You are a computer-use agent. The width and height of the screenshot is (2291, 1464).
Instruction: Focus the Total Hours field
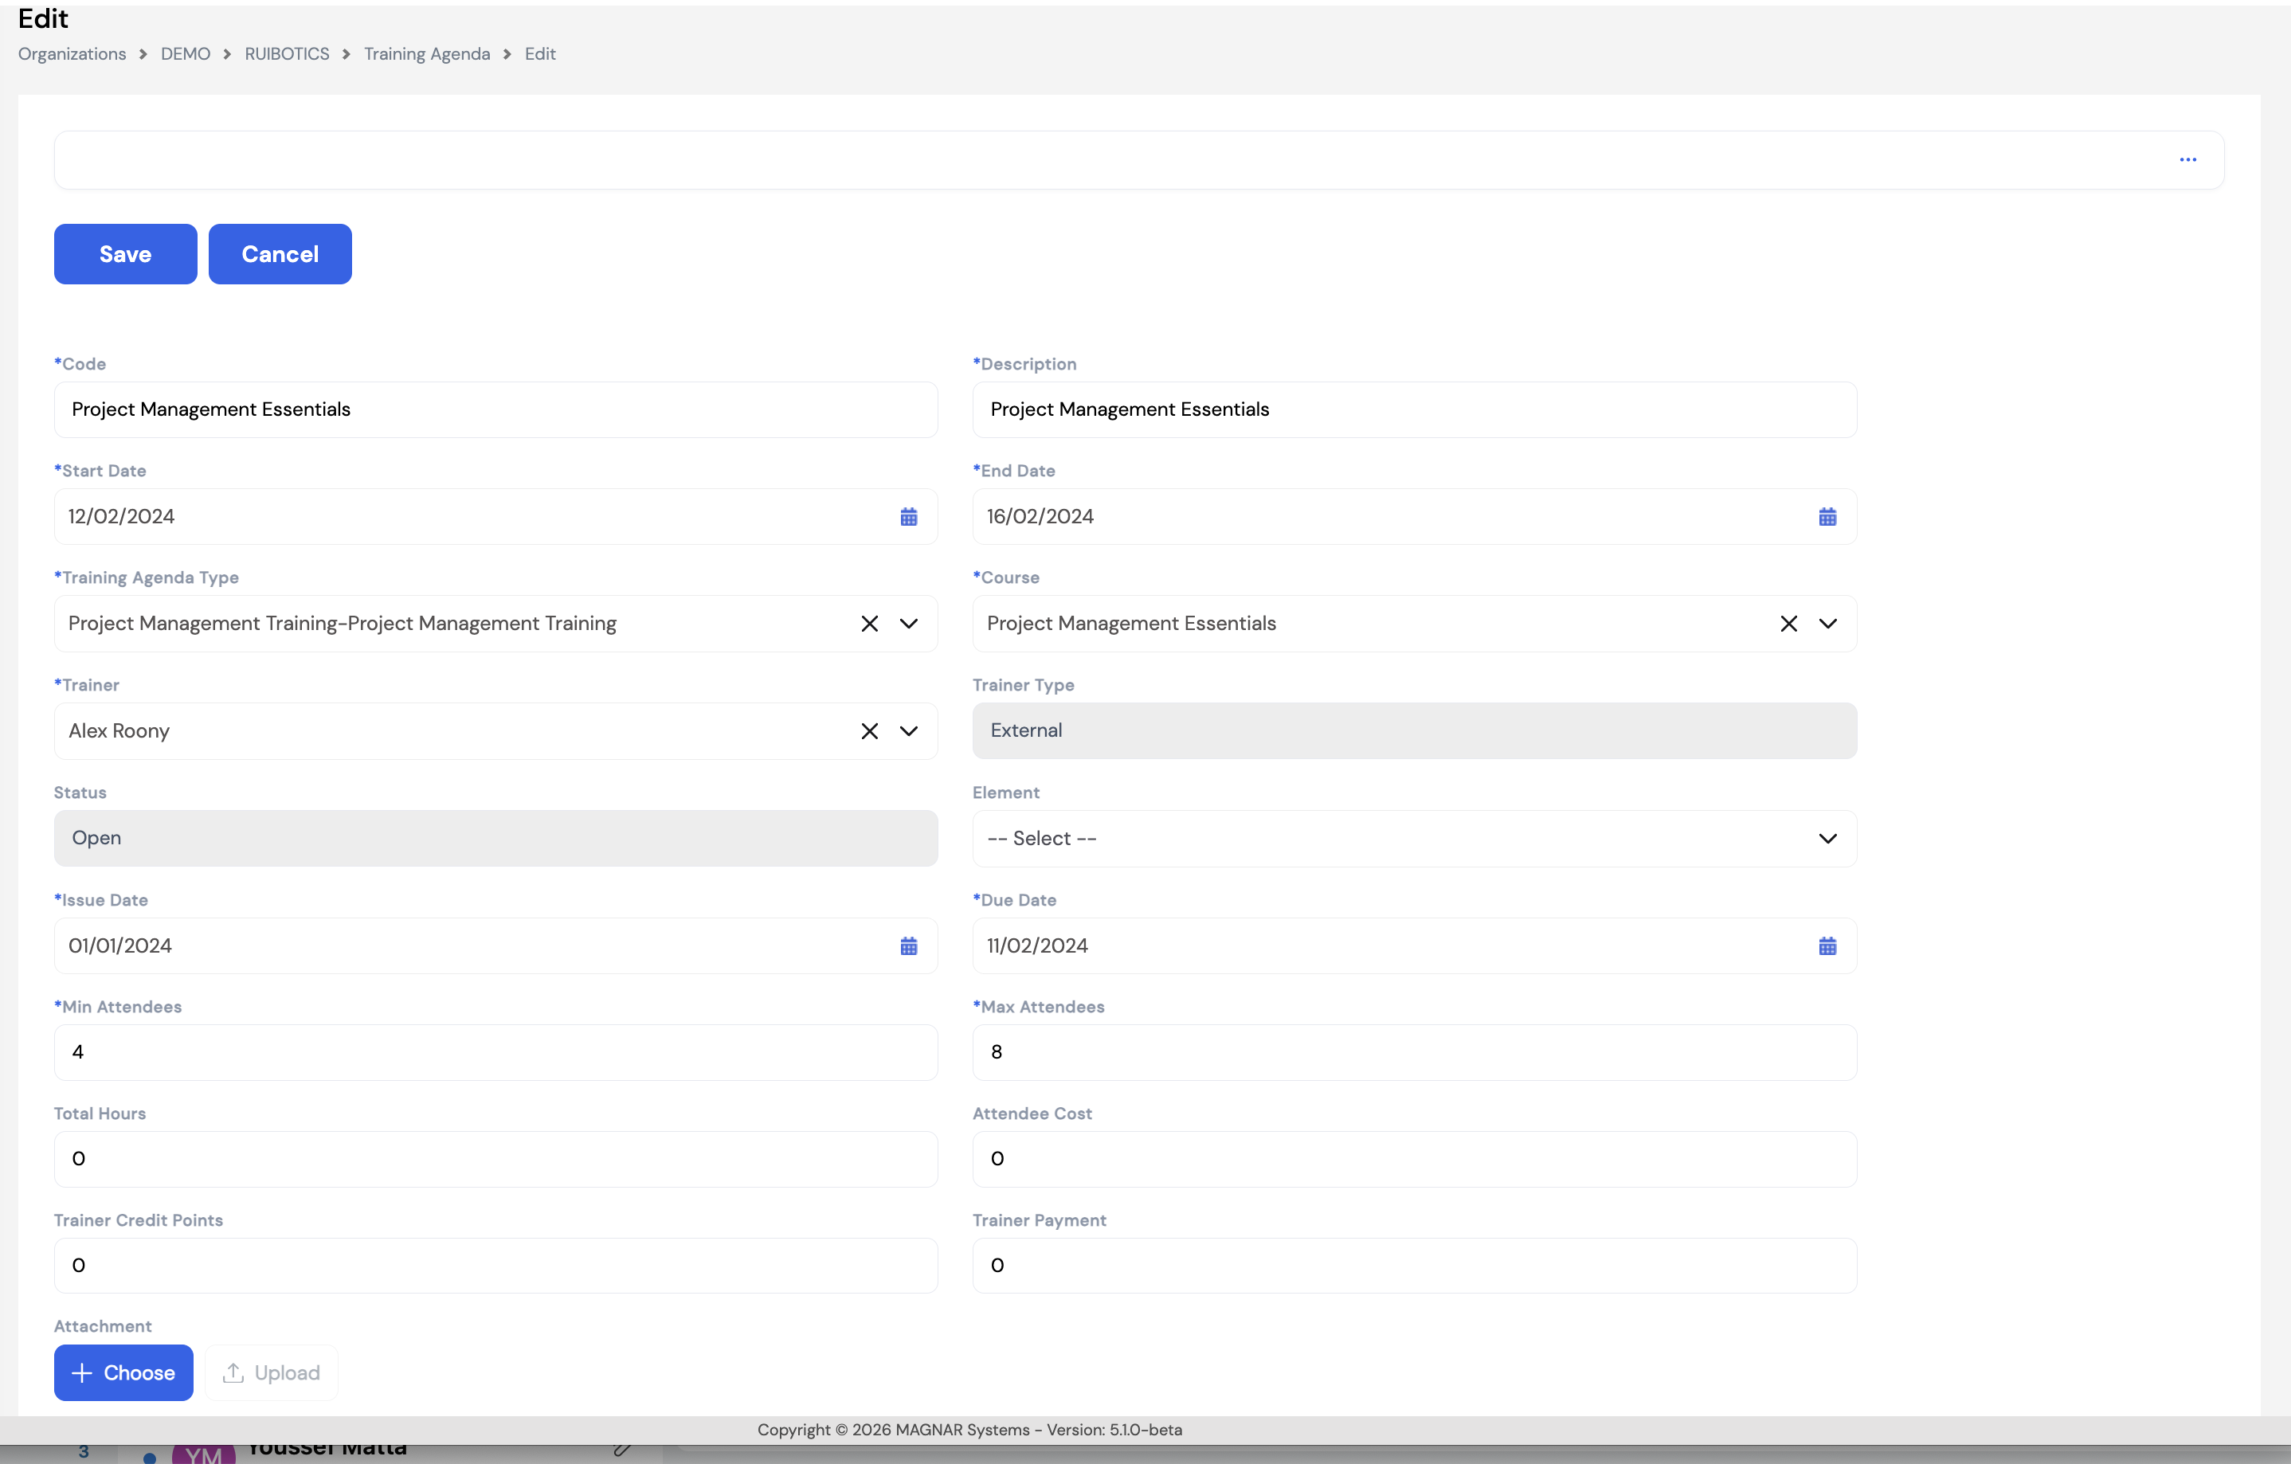(x=495, y=1159)
